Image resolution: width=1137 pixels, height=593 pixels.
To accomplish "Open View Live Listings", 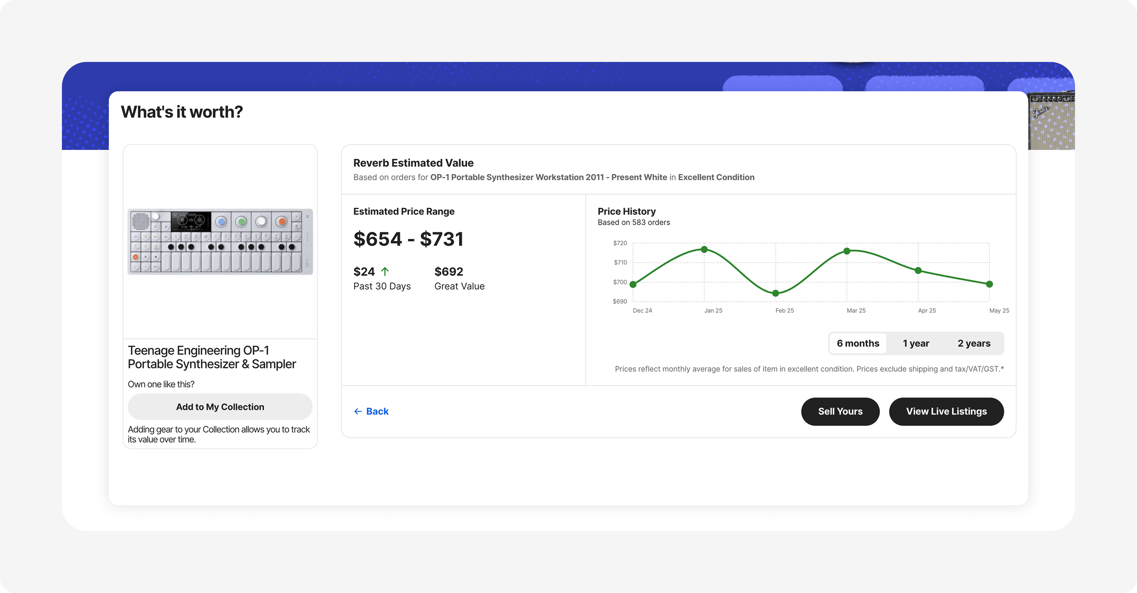I will pyautogui.click(x=946, y=411).
